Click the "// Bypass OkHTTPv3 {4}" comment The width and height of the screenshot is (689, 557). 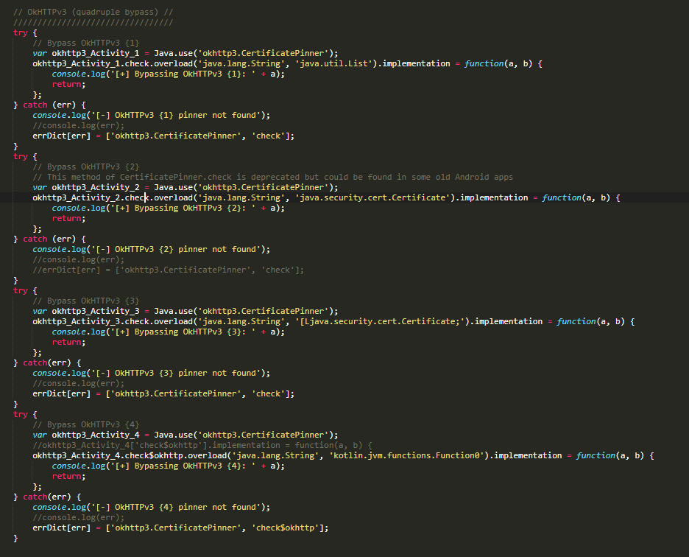[85, 424]
